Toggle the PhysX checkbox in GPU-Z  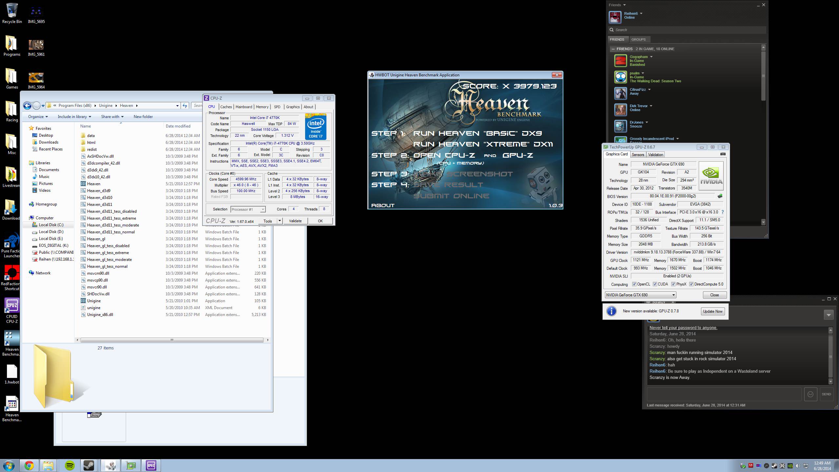673,284
